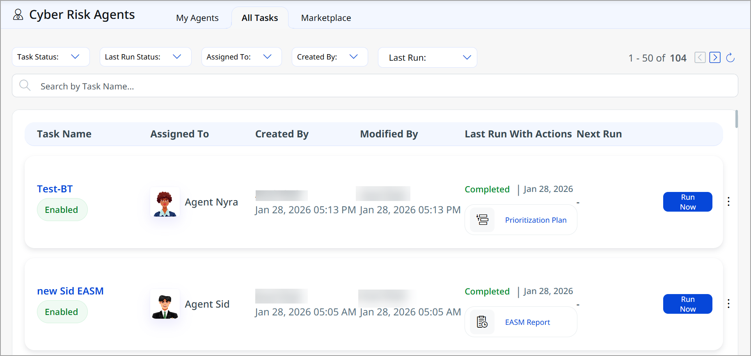Click the task list vertical scrollbar
This screenshot has width=751, height=356.
[x=737, y=119]
